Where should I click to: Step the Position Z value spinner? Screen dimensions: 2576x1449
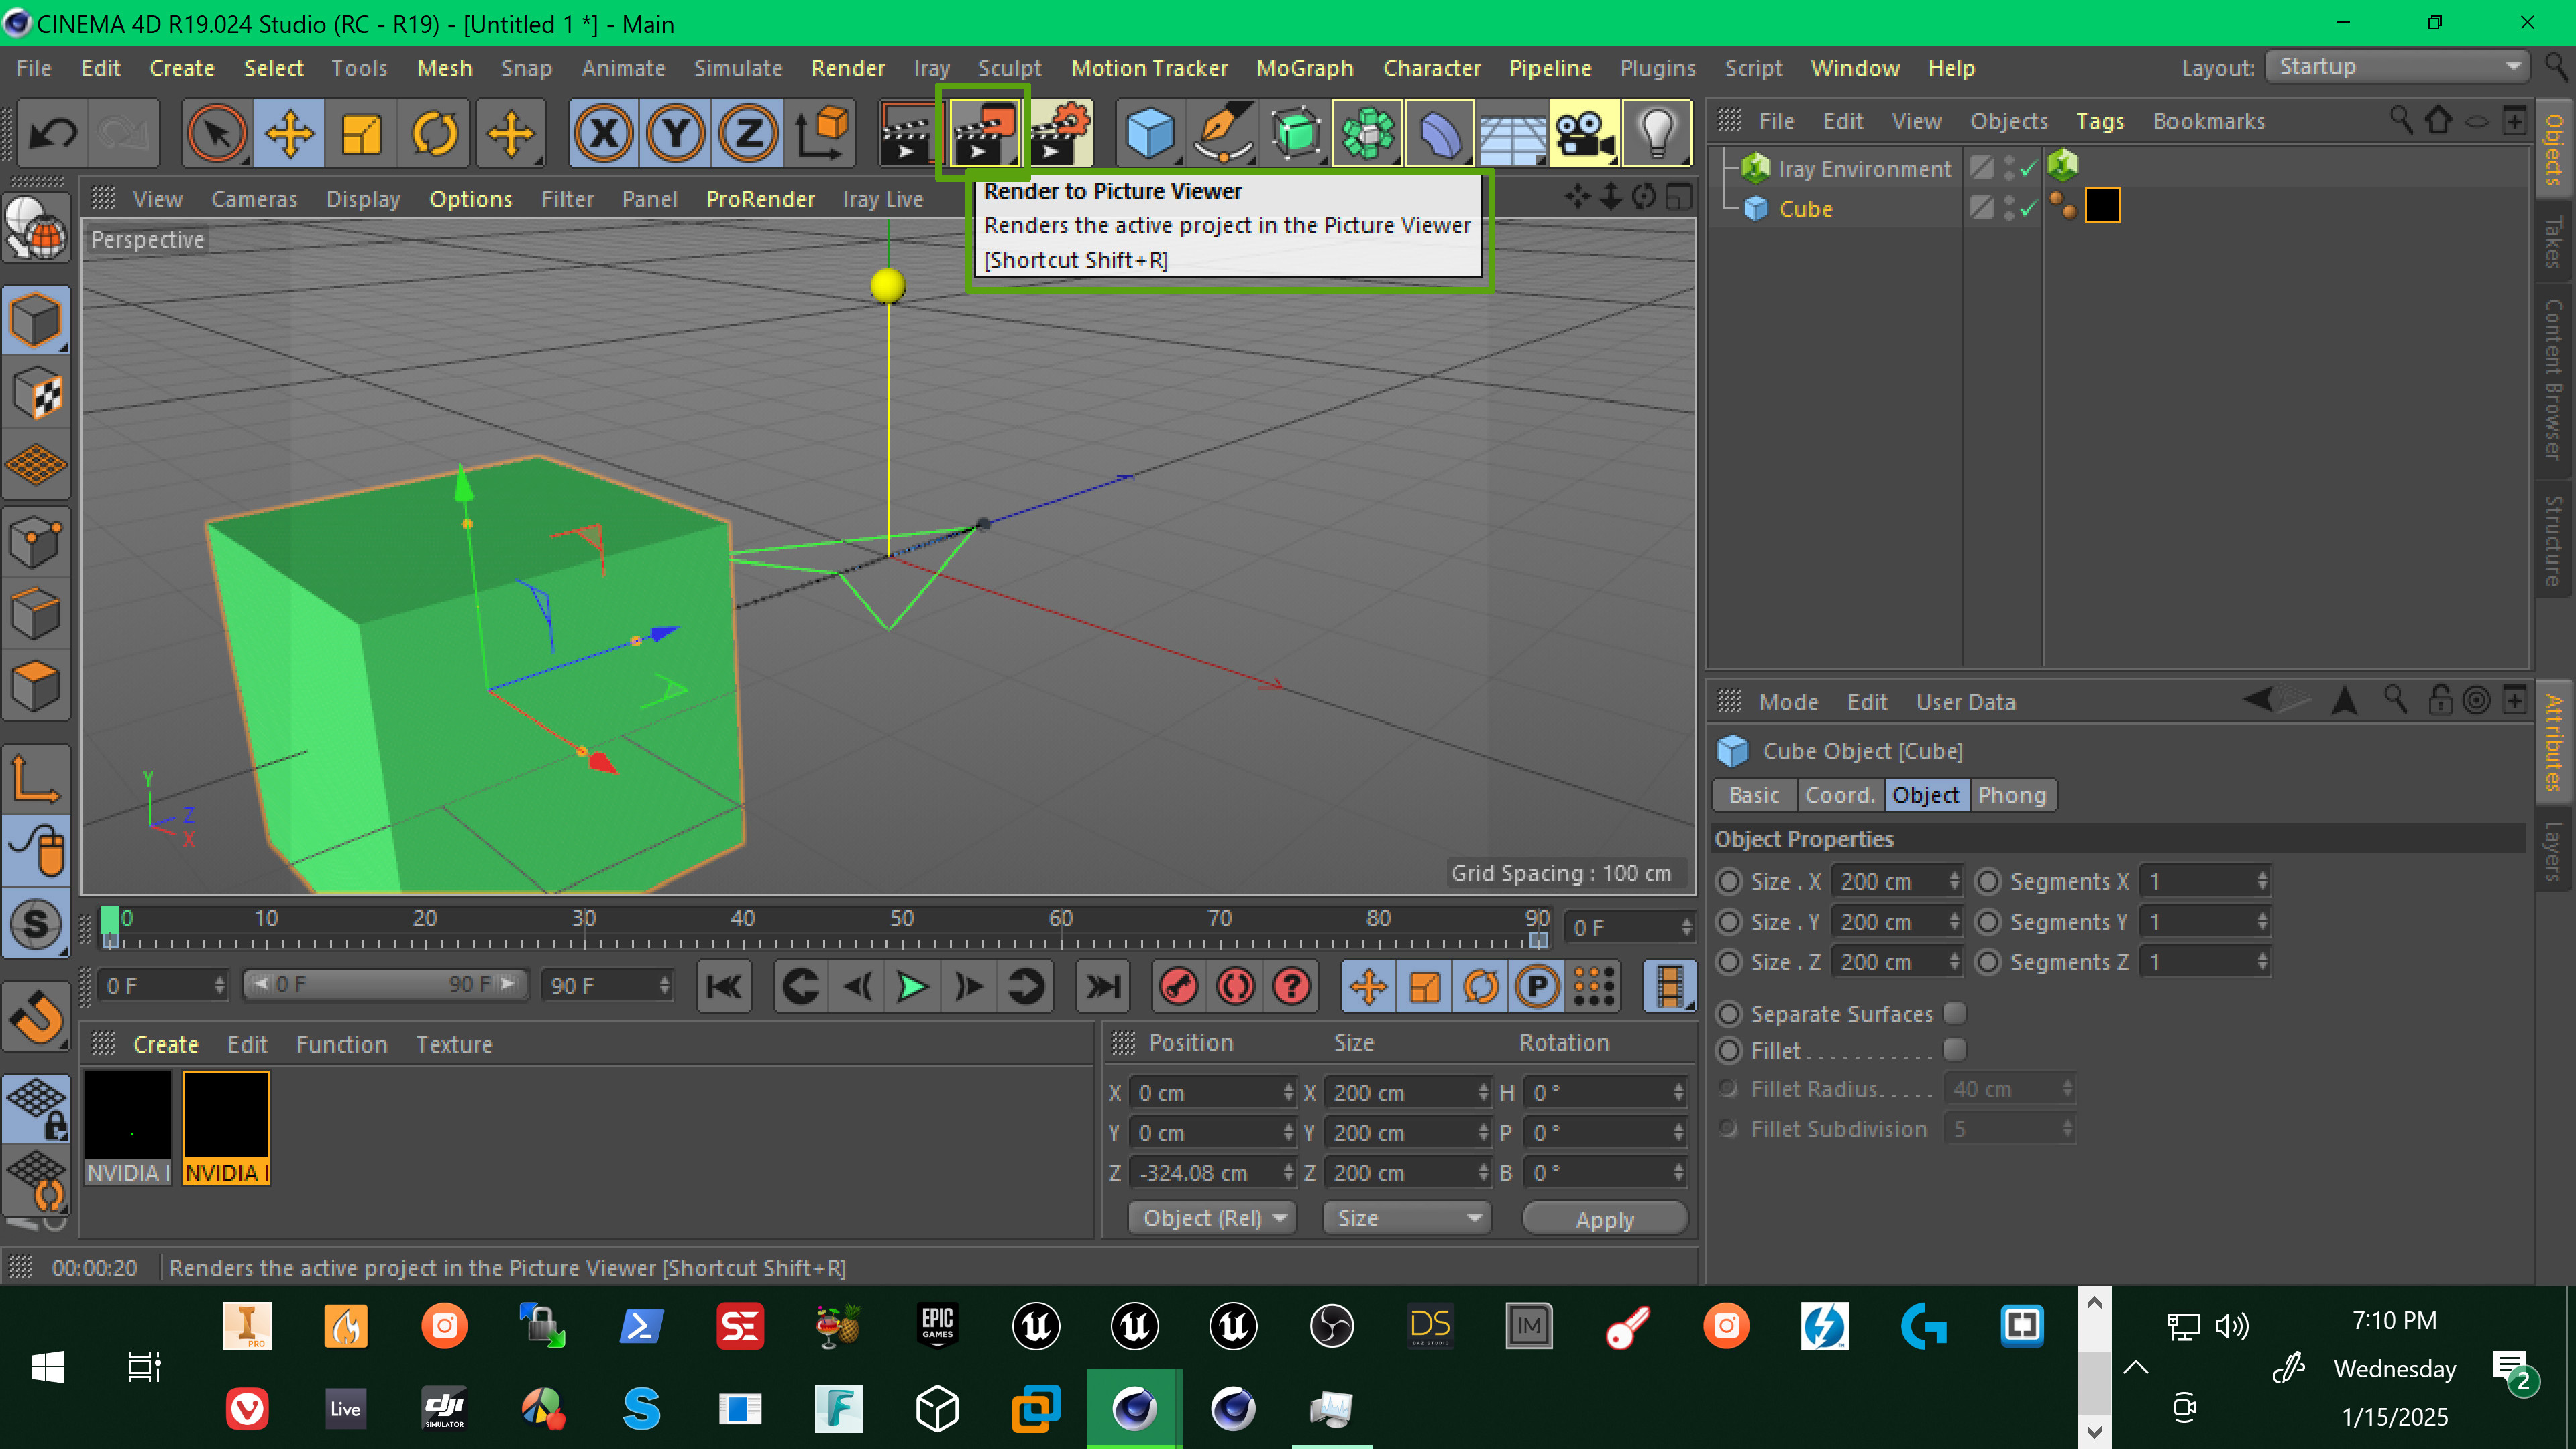click(1287, 1173)
